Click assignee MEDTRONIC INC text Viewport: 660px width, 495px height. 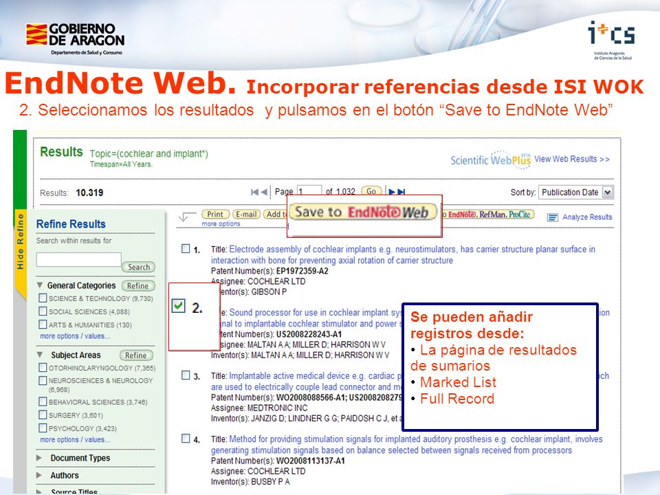click(277, 408)
